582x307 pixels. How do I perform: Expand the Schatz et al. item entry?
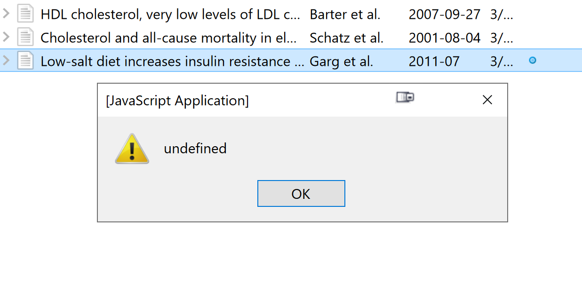pyautogui.click(x=7, y=37)
